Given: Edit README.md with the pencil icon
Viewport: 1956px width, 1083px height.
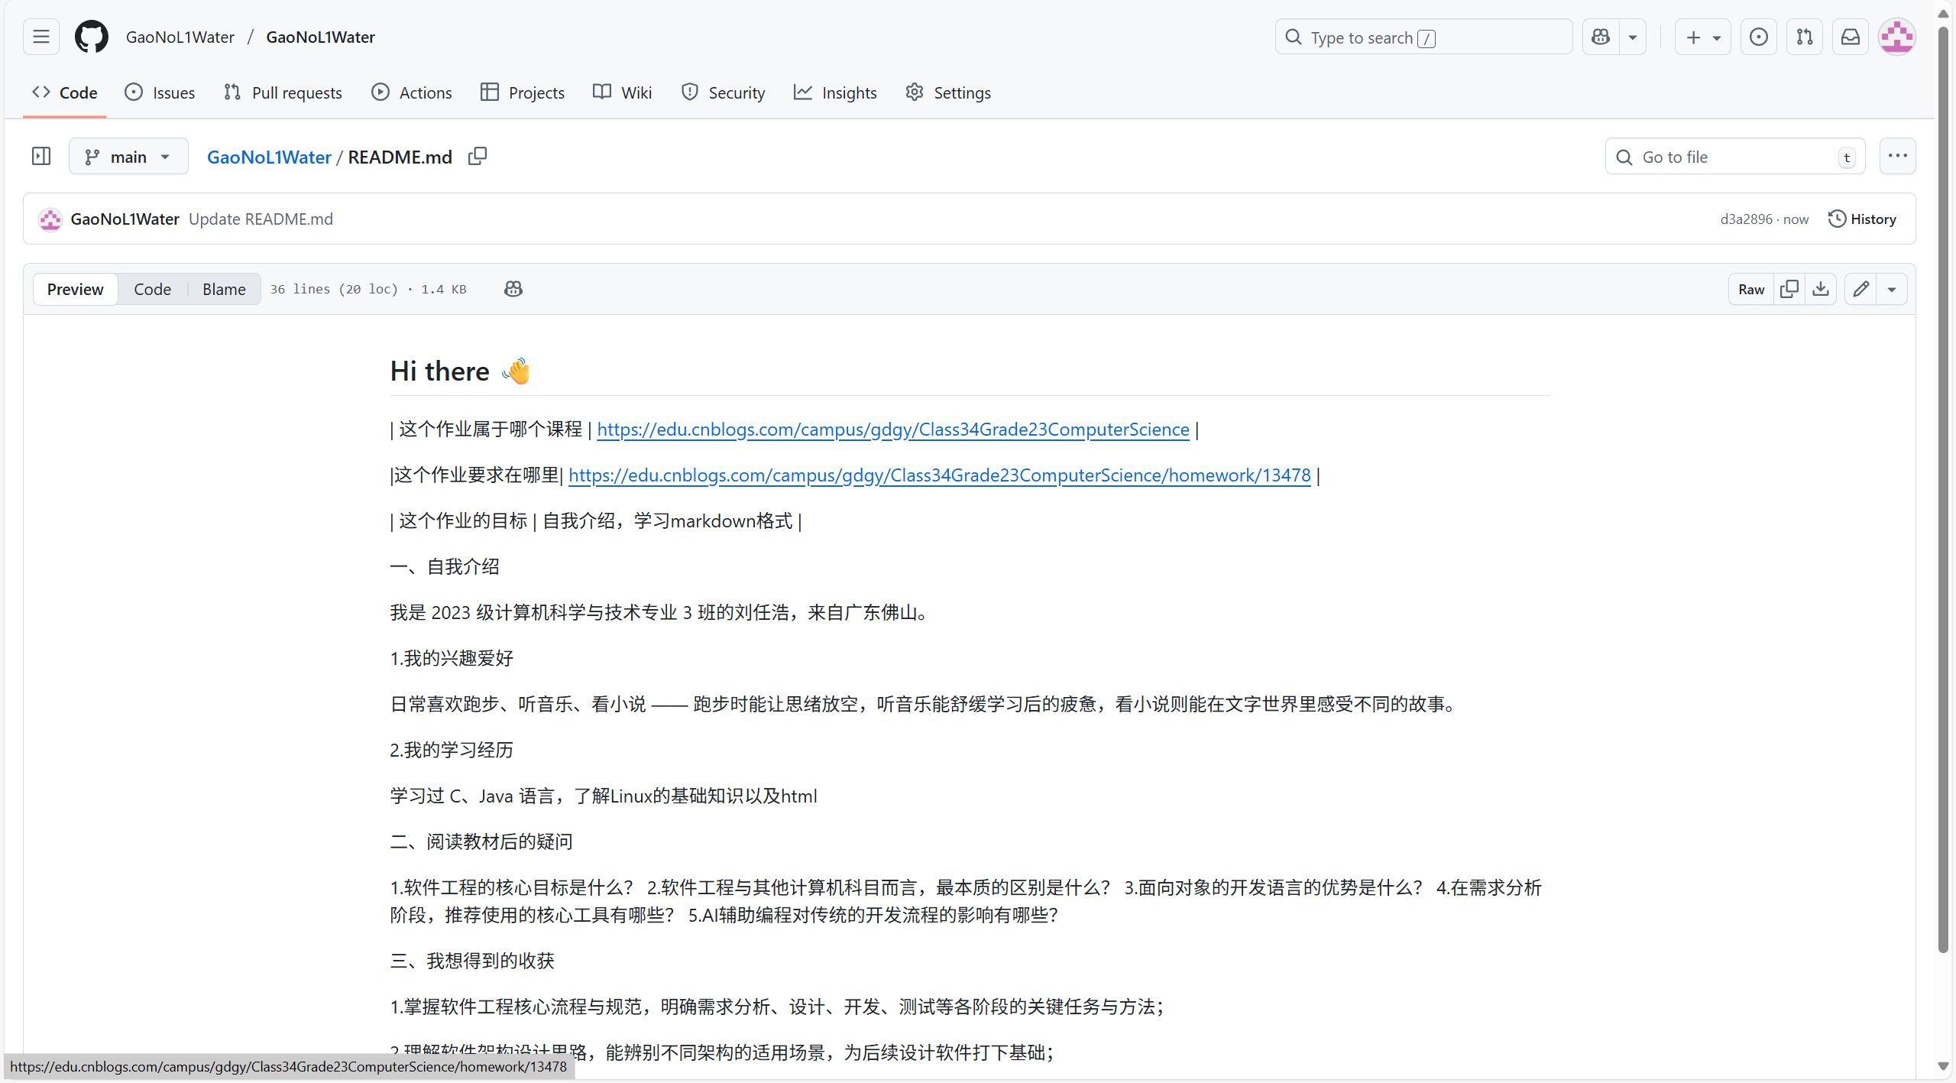Looking at the screenshot, I should click(1861, 288).
